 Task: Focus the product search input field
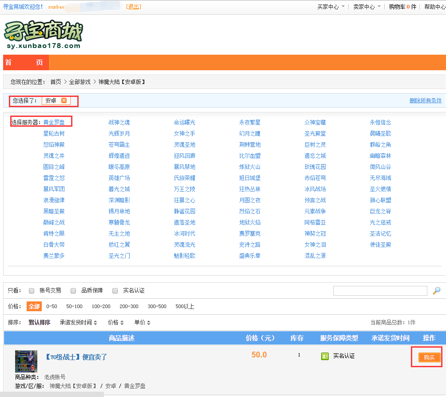[x=380, y=291]
